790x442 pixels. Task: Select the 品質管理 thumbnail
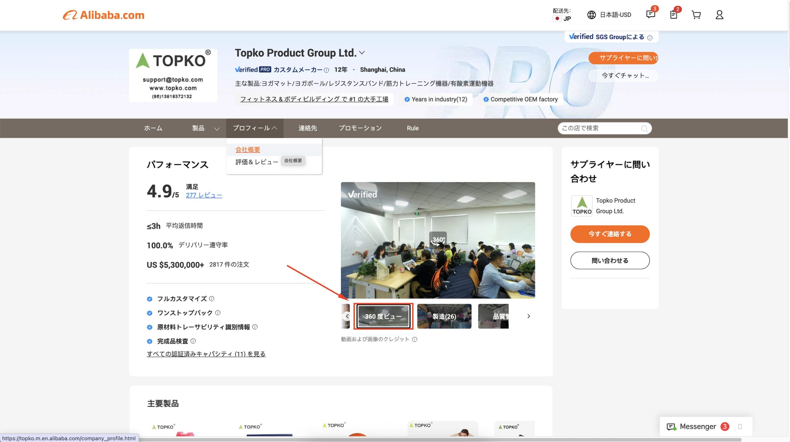493,316
